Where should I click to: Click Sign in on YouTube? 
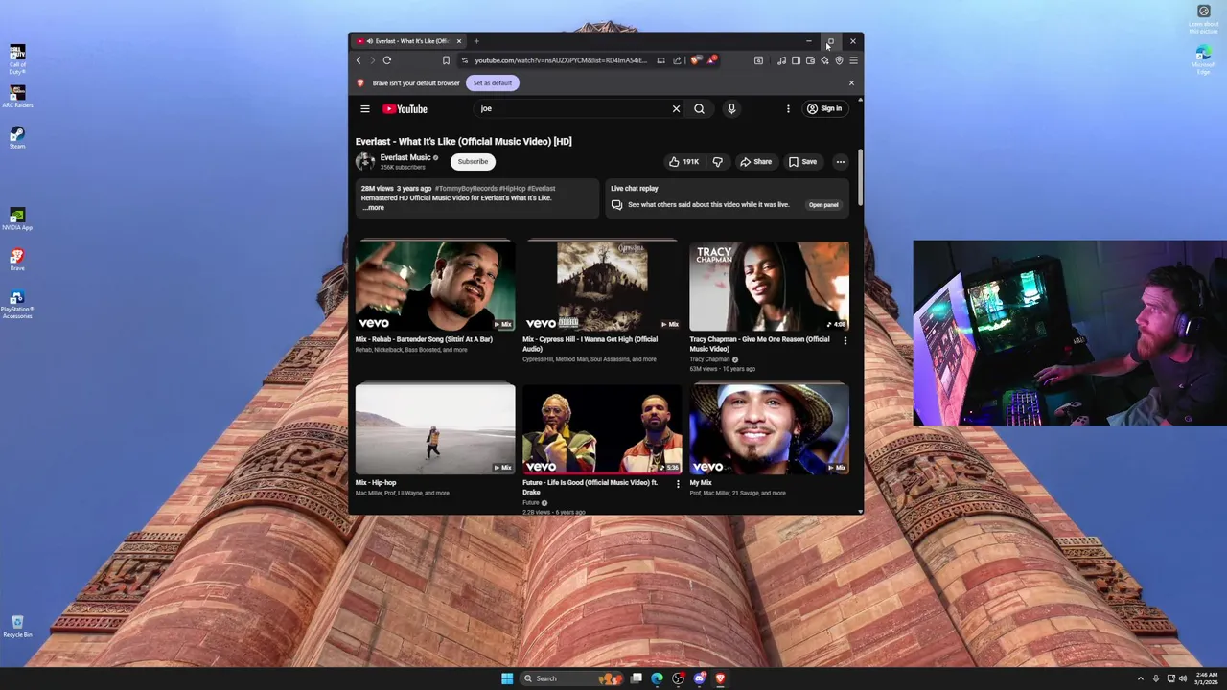[824, 109]
